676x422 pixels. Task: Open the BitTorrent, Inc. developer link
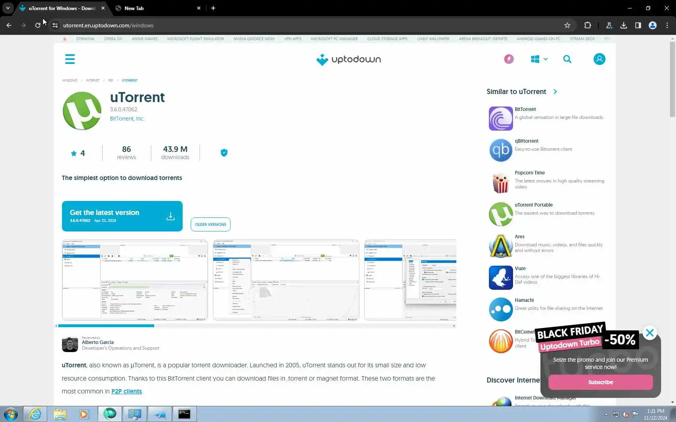pyautogui.click(x=127, y=119)
